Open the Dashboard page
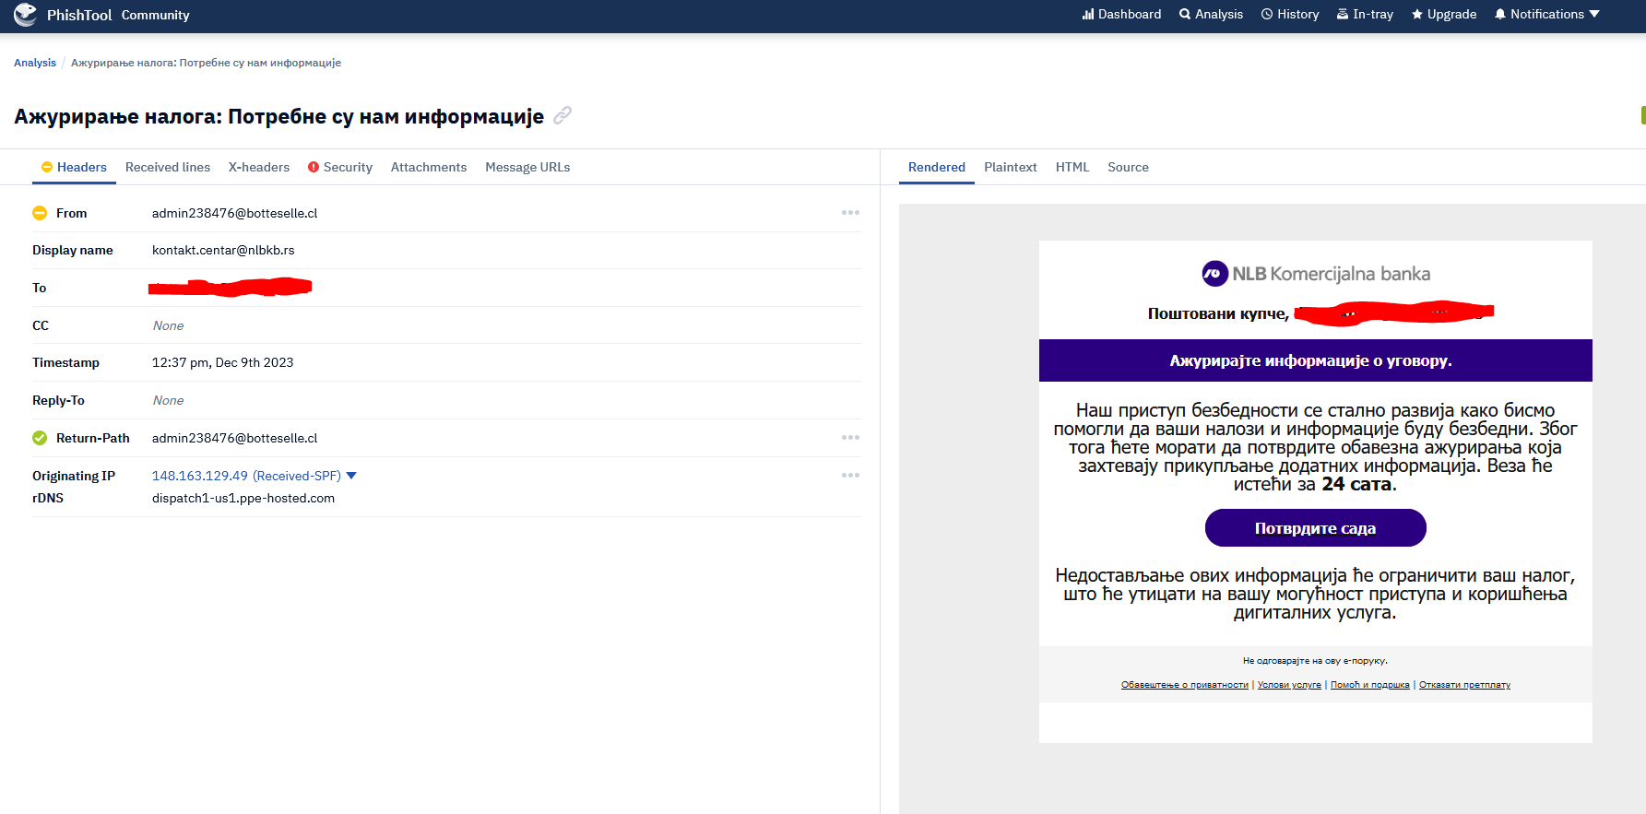The image size is (1646, 814). [x=1121, y=15]
